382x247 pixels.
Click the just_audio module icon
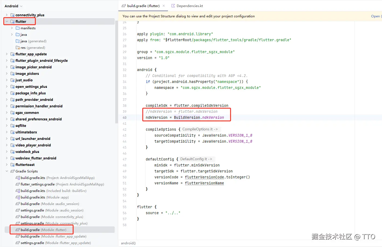coord(13,80)
